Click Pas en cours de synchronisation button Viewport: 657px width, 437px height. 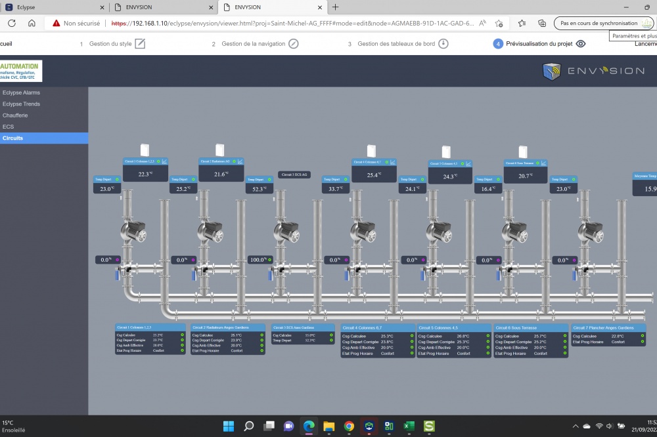(x=603, y=24)
